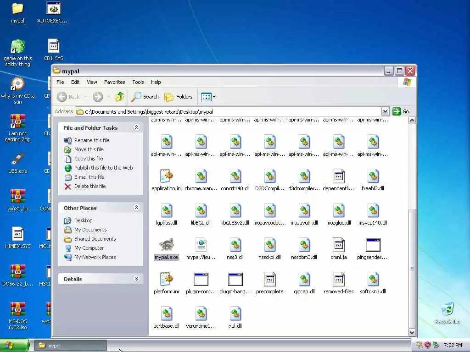The width and height of the screenshot is (470, 352).
Task: Open the Help menu
Action: tap(156, 82)
